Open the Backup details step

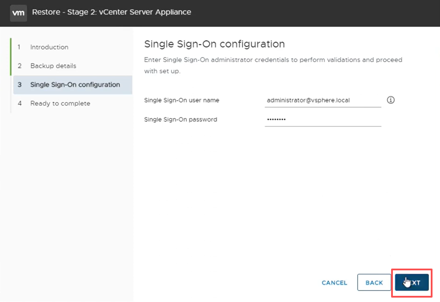click(x=53, y=66)
